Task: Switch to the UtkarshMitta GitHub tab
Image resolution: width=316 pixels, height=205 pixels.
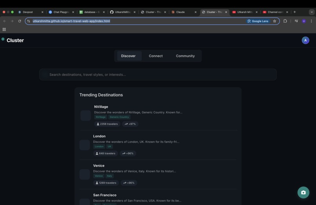Action: (123, 12)
